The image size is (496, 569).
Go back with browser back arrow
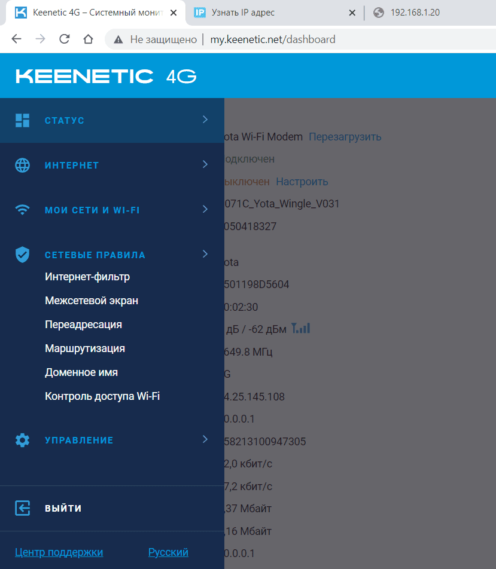click(16, 39)
